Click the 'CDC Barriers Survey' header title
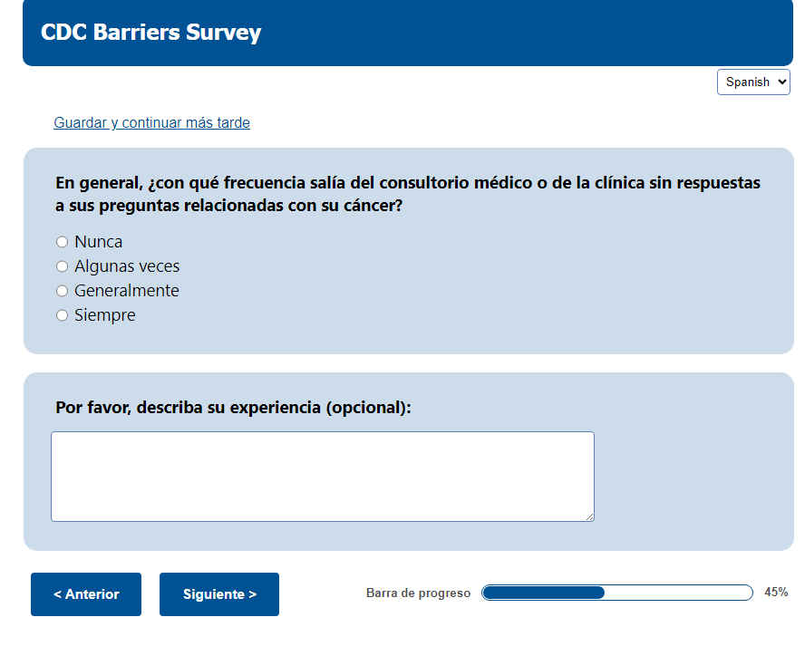The height and width of the screenshot is (656, 805). click(x=150, y=33)
